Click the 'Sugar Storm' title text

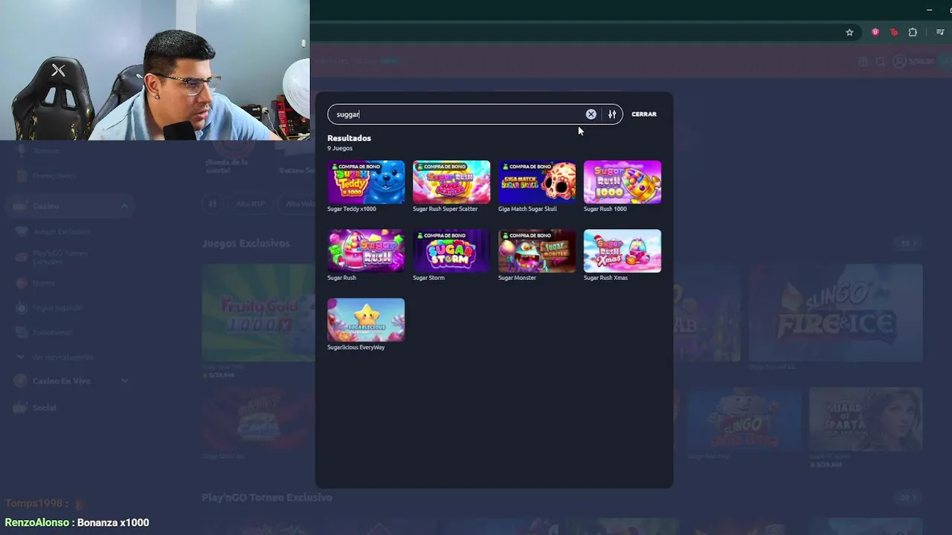click(428, 278)
